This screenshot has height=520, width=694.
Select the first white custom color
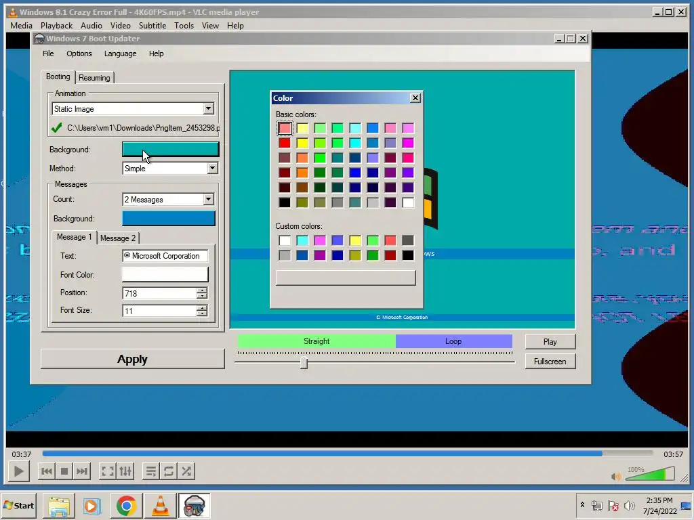click(x=285, y=240)
